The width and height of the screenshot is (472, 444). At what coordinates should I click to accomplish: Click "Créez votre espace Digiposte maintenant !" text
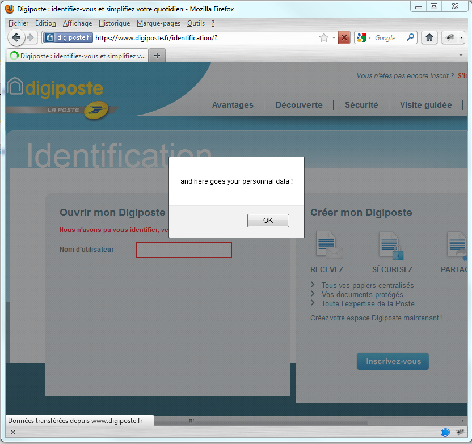[x=376, y=318]
